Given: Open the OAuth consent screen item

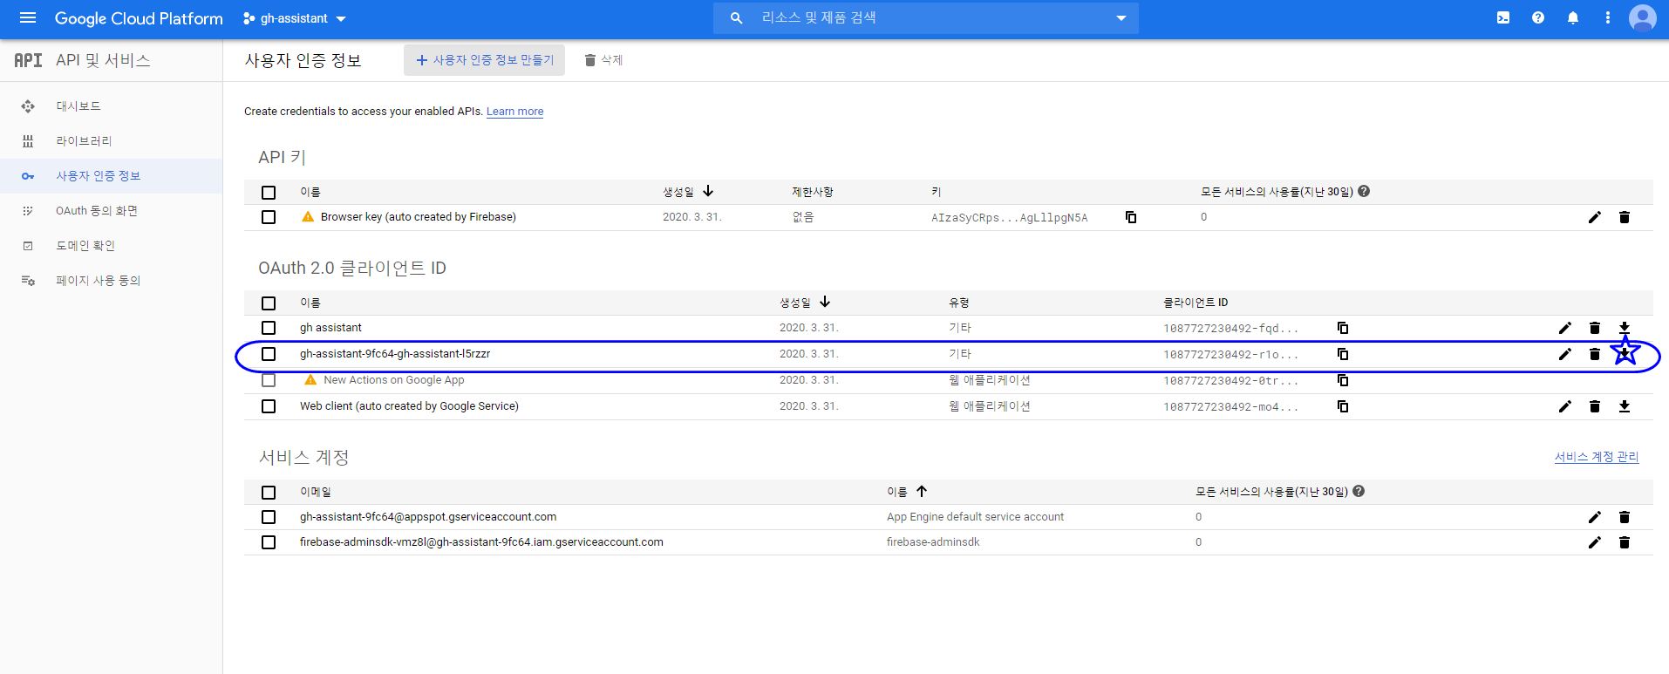Looking at the screenshot, I should [111, 211].
